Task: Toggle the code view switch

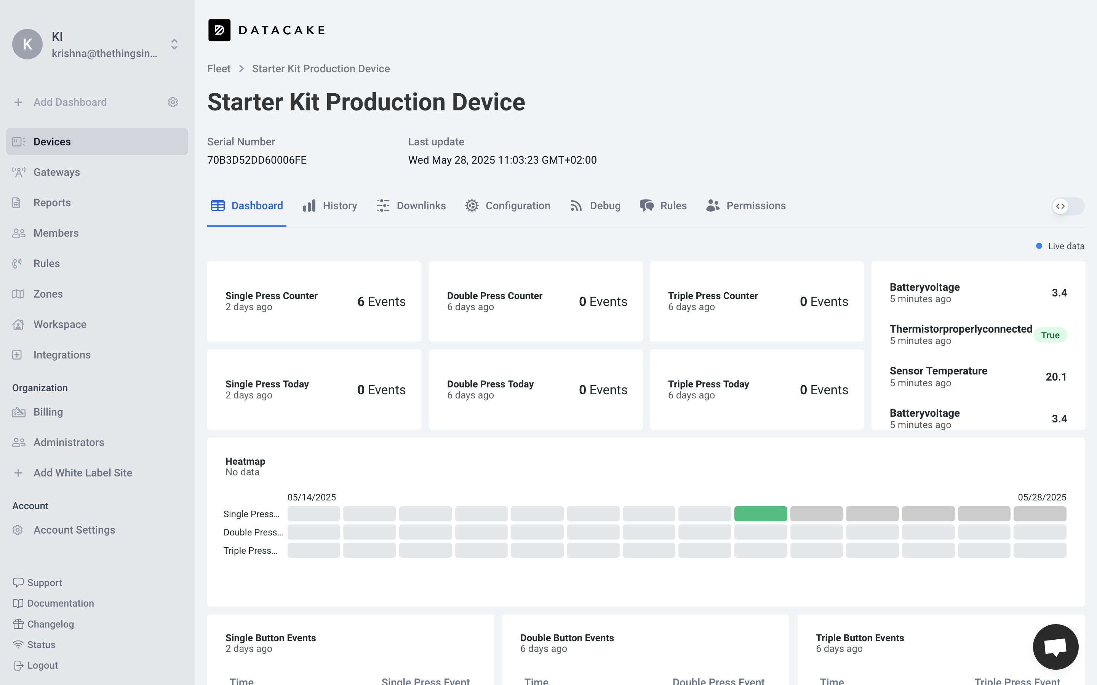Action: [1068, 207]
